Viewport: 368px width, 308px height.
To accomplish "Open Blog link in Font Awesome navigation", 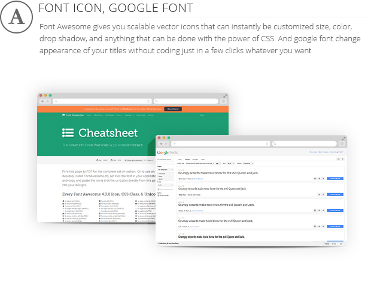I will coord(202,115).
